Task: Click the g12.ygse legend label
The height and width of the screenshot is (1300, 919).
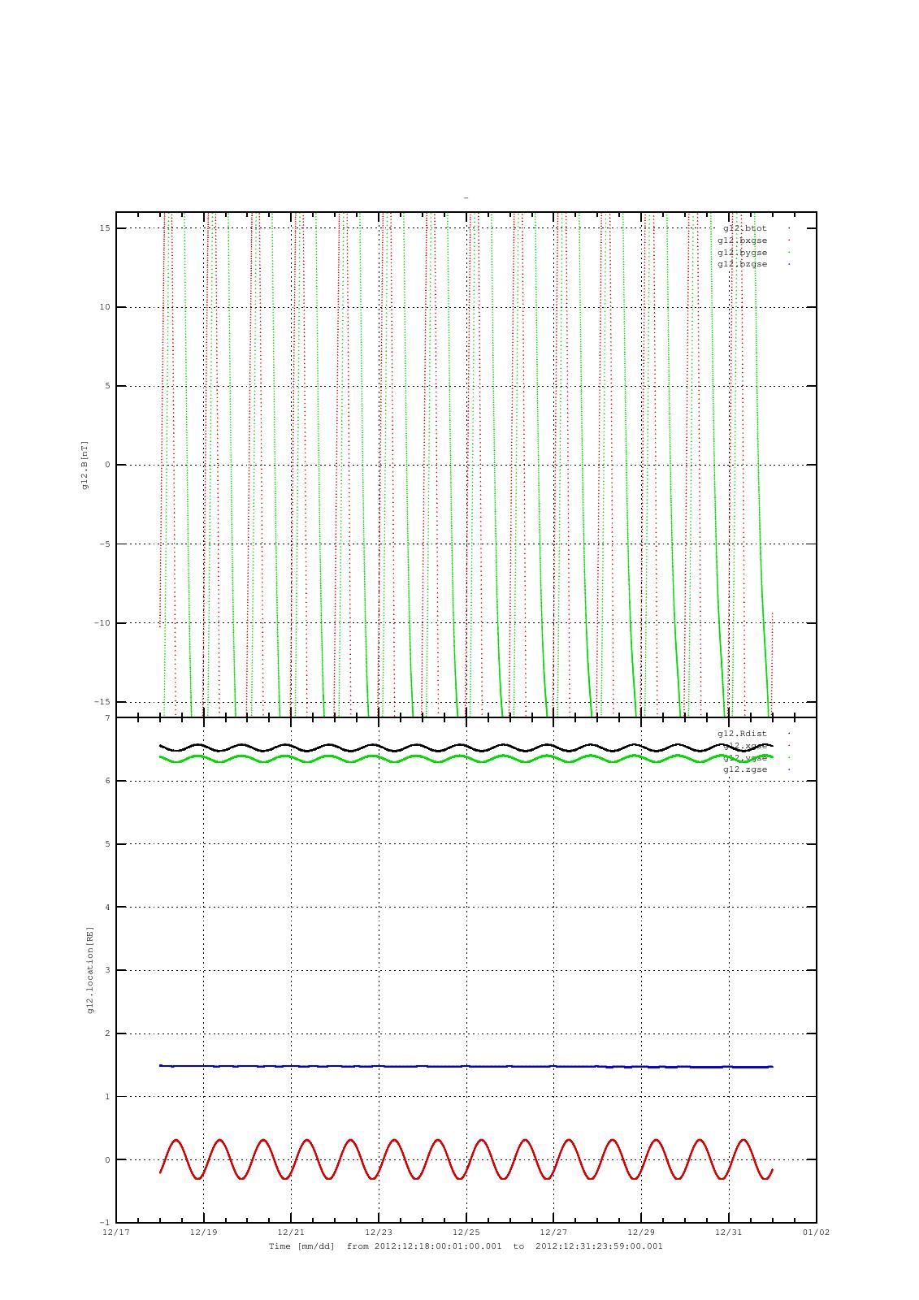Action: click(745, 757)
